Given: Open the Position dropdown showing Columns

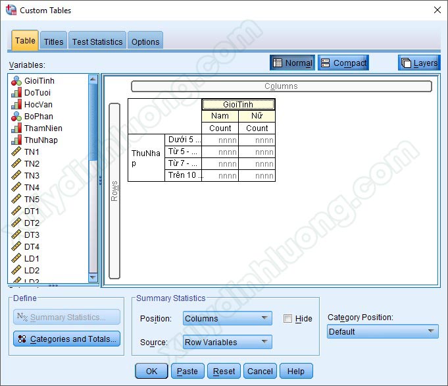Looking at the screenshot, I should pyautogui.click(x=227, y=318).
